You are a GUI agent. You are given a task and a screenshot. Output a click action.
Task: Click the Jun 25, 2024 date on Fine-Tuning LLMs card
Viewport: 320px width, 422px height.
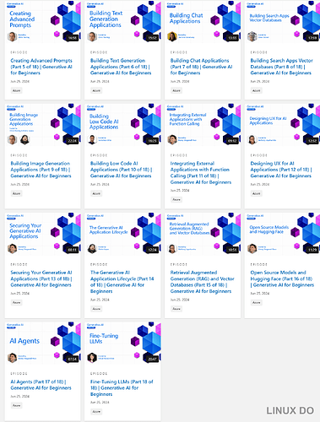pyautogui.click(x=100, y=403)
